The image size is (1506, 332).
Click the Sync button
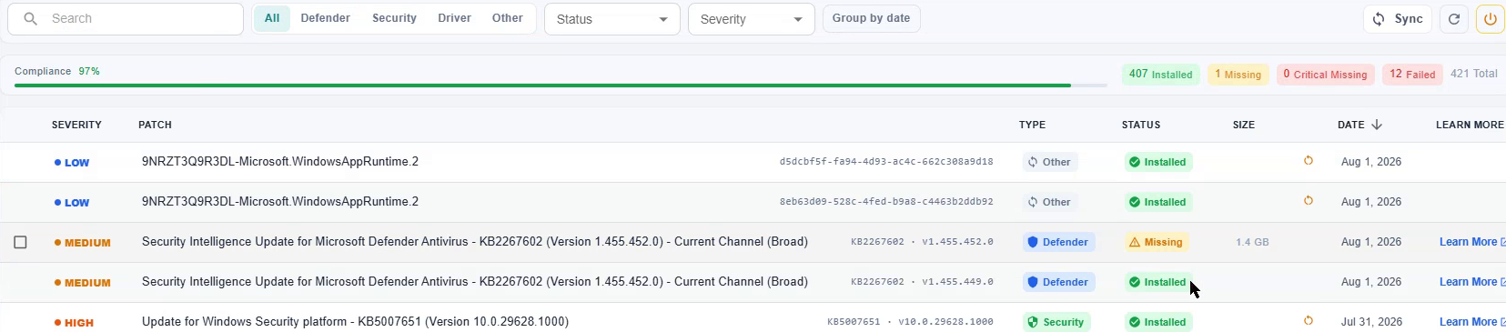1398,19
